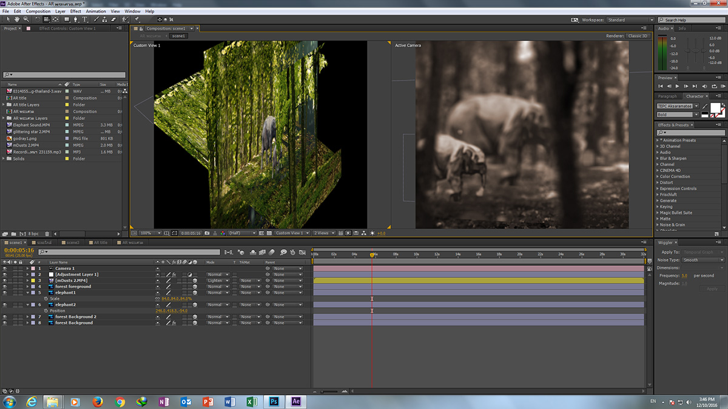The width and height of the screenshot is (728, 409).
Task: Toggle Position stopwatch for elephant2
Action: tap(45, 311)
